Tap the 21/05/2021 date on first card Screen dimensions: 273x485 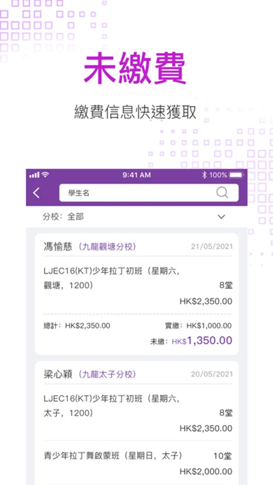212,247
